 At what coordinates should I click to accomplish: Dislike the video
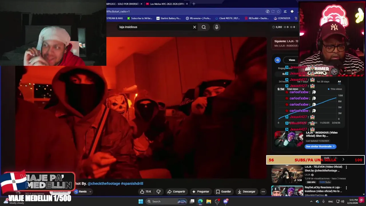pos(158,191)
